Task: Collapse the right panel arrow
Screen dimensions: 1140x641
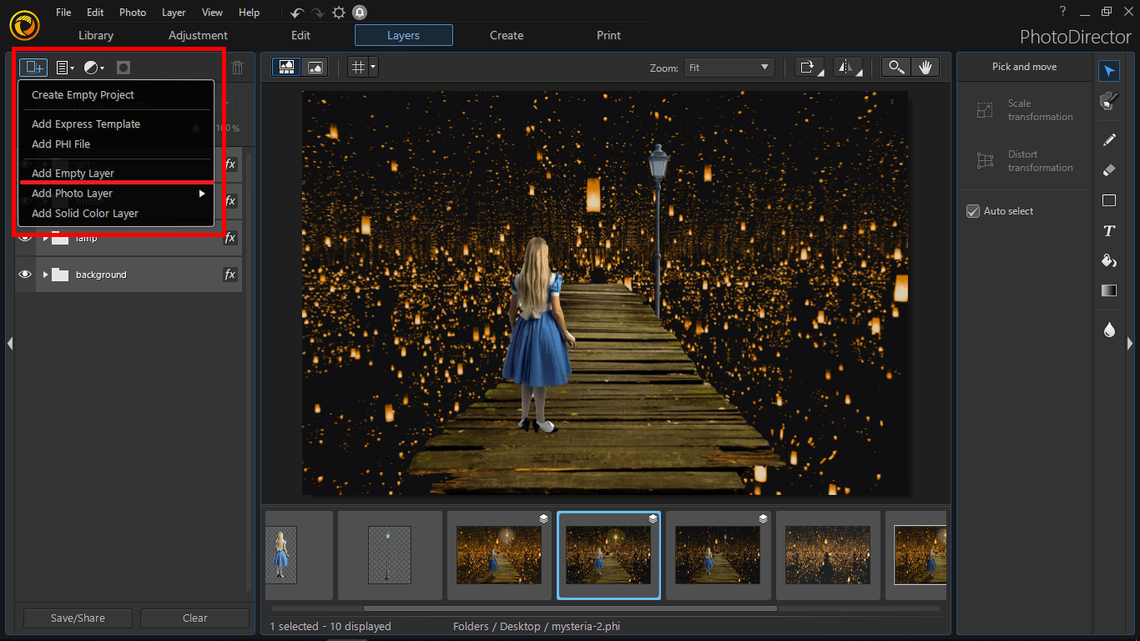Action: coord(1130,343)
